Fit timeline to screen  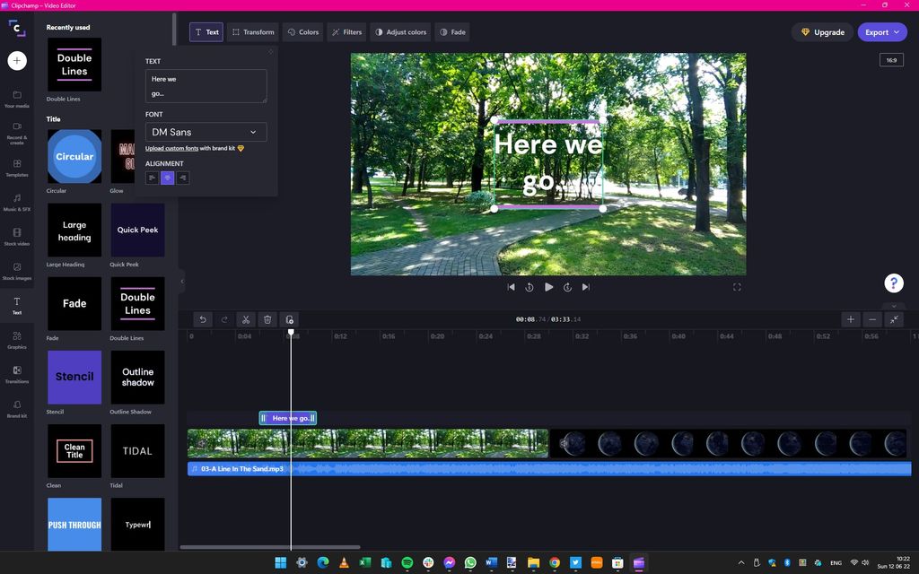pyautogui.click(x=894, y=319)
